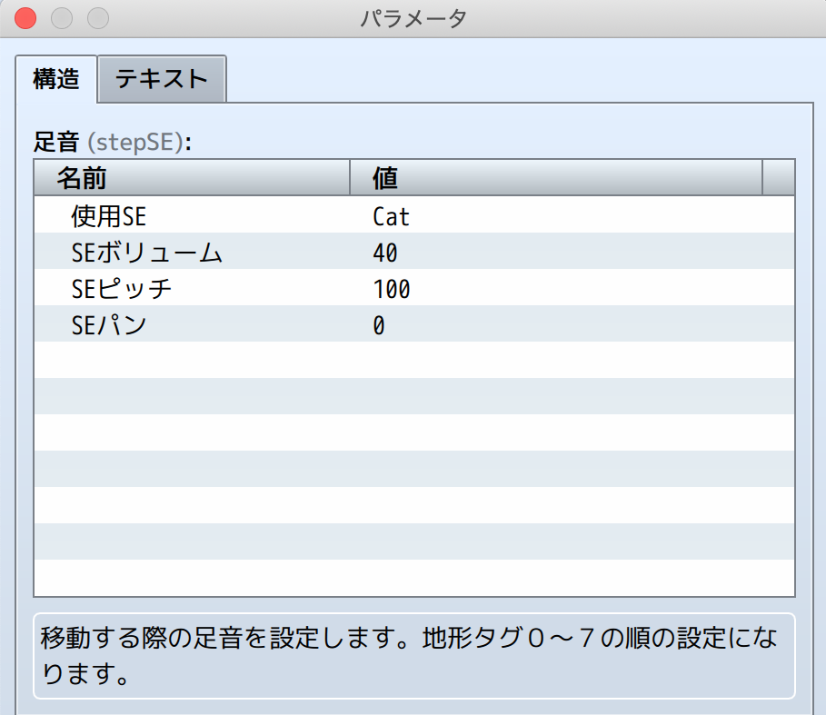Click the Cat value cell

392,216
